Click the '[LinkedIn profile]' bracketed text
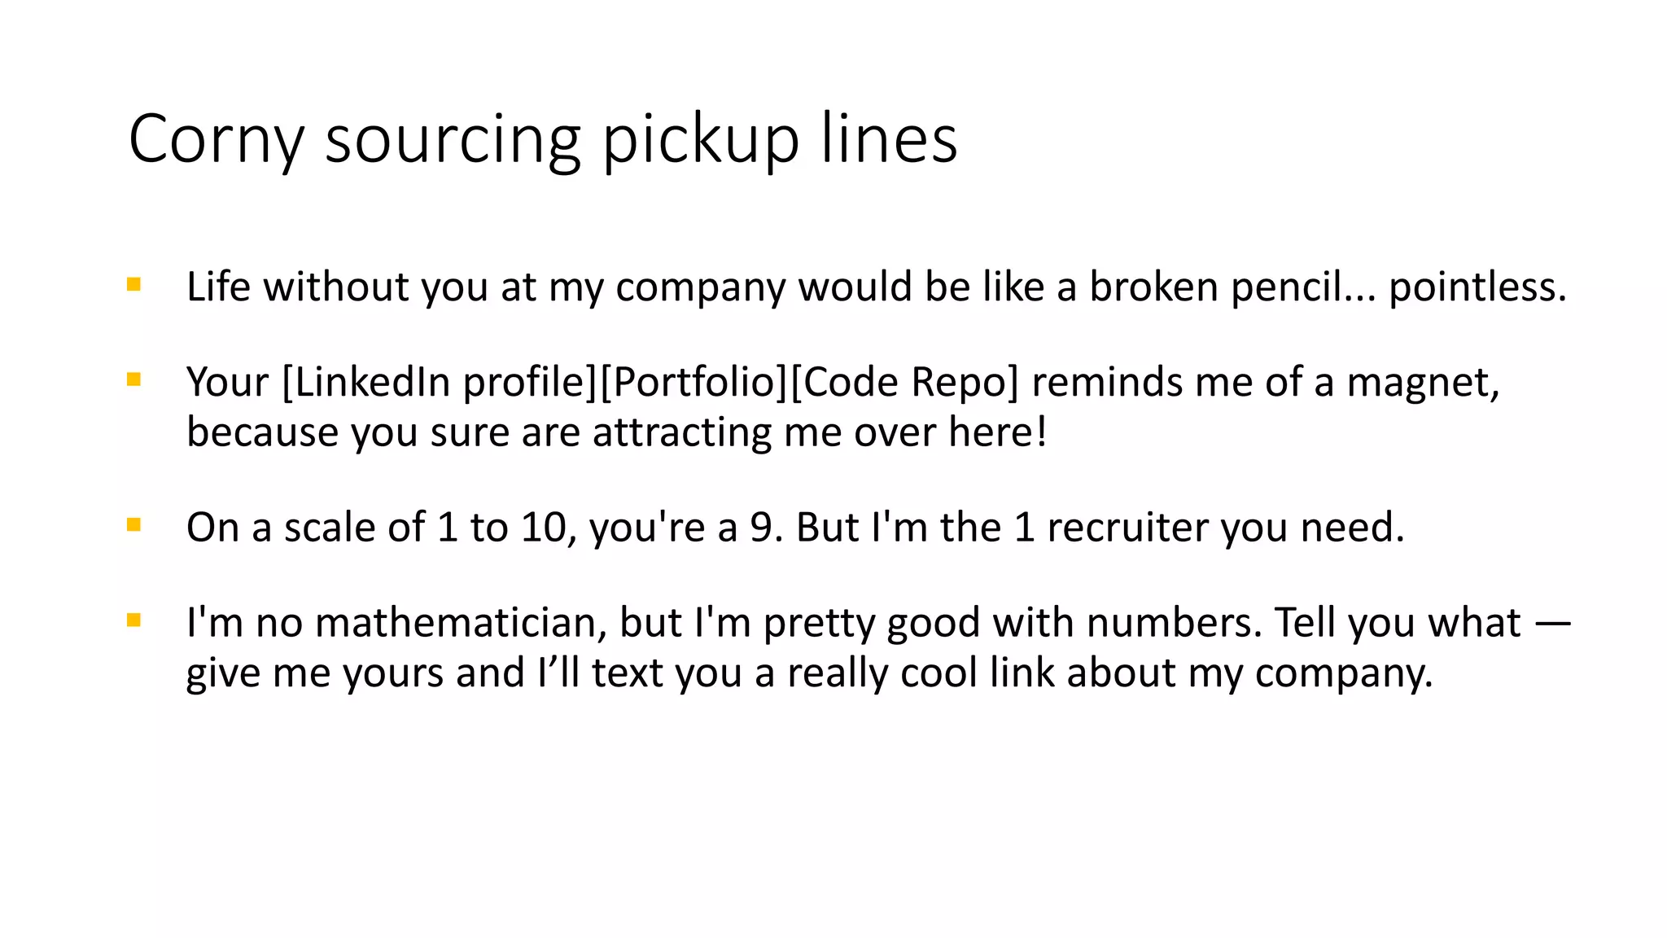1667x938 pixels. (x=440, y=383)
